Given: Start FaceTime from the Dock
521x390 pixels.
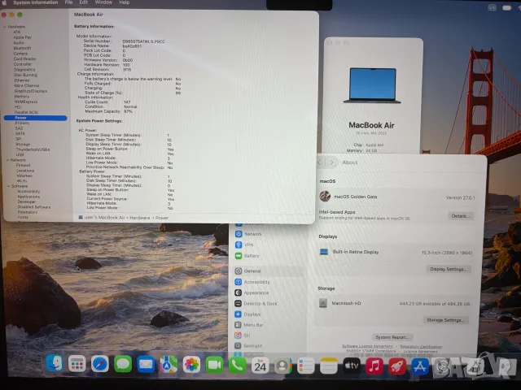Looking at the screenshot, I should click(x=214, y=365).
